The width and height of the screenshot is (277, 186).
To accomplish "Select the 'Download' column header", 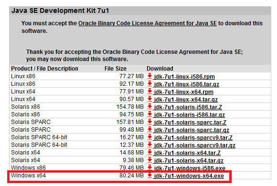I will point(160,69).
